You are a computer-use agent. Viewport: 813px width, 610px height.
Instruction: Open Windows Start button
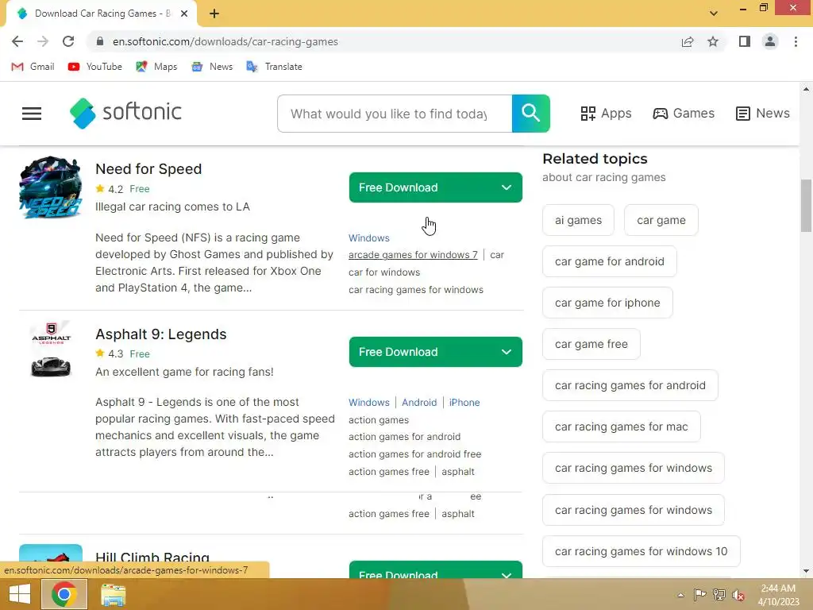tap(20, 594)
